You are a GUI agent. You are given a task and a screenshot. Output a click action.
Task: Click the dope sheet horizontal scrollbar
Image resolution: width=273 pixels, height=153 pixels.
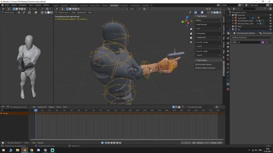(x=127, y=139)
